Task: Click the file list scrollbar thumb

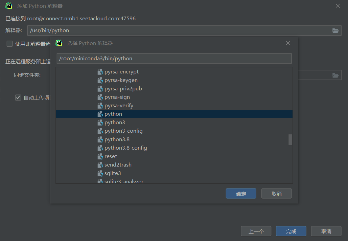Action: pos(290,139)
